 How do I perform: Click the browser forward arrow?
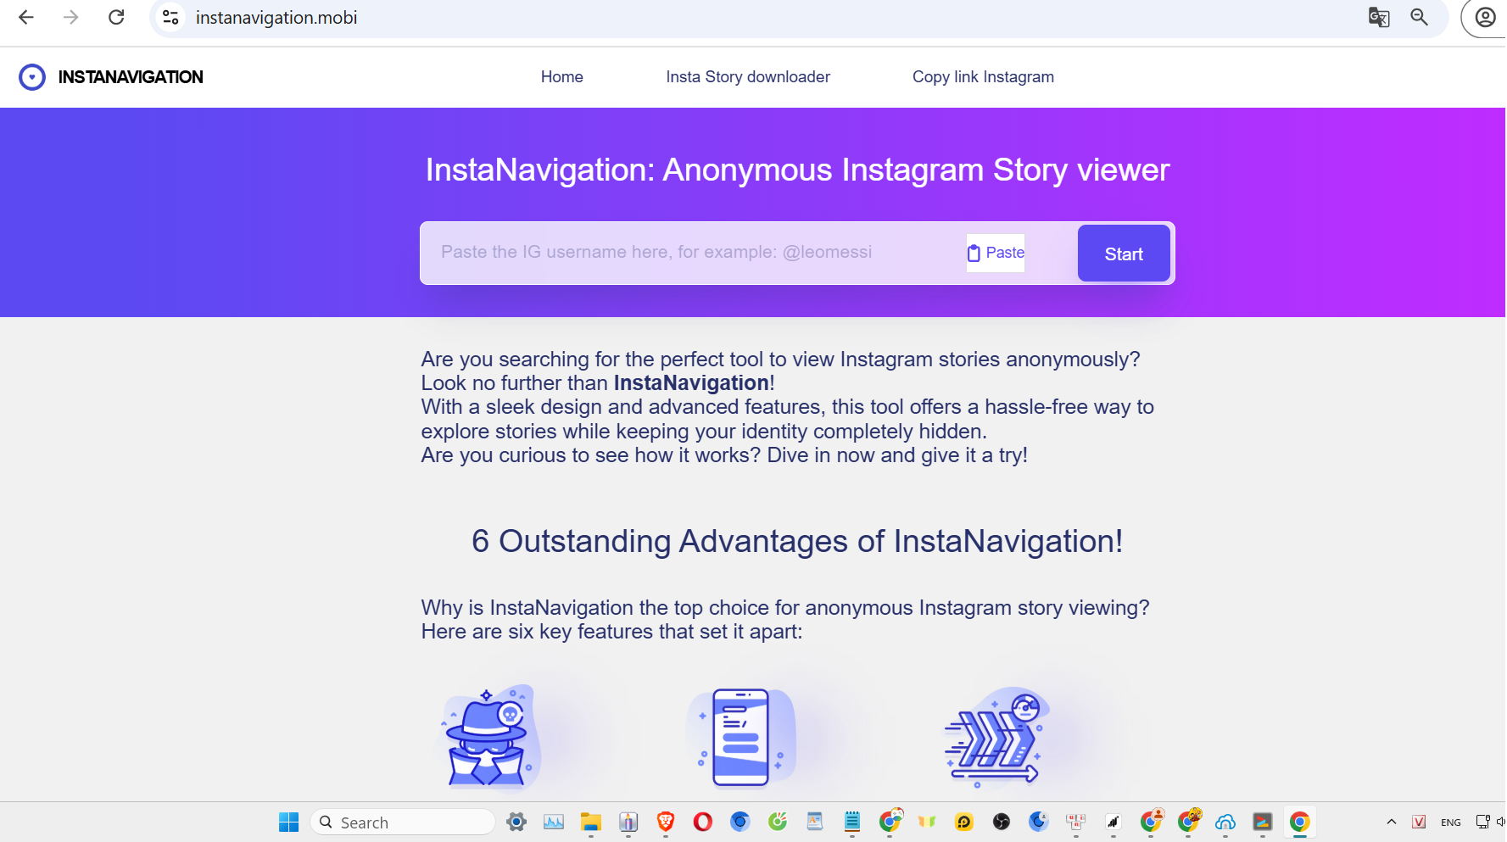coord(71,17)
